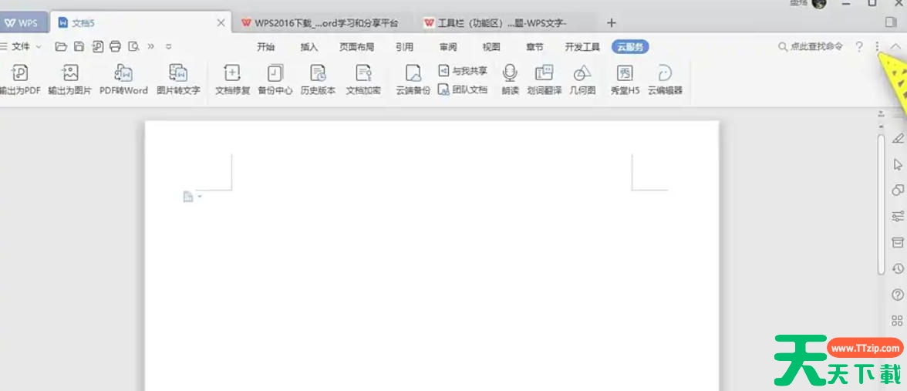
Task: Switch to the 开始 ribbon tab
Action: point(265,48)
